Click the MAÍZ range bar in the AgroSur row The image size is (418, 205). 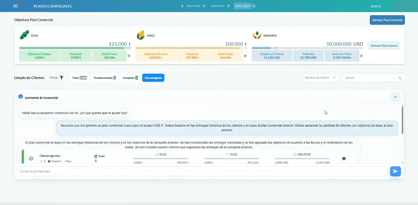232,159
